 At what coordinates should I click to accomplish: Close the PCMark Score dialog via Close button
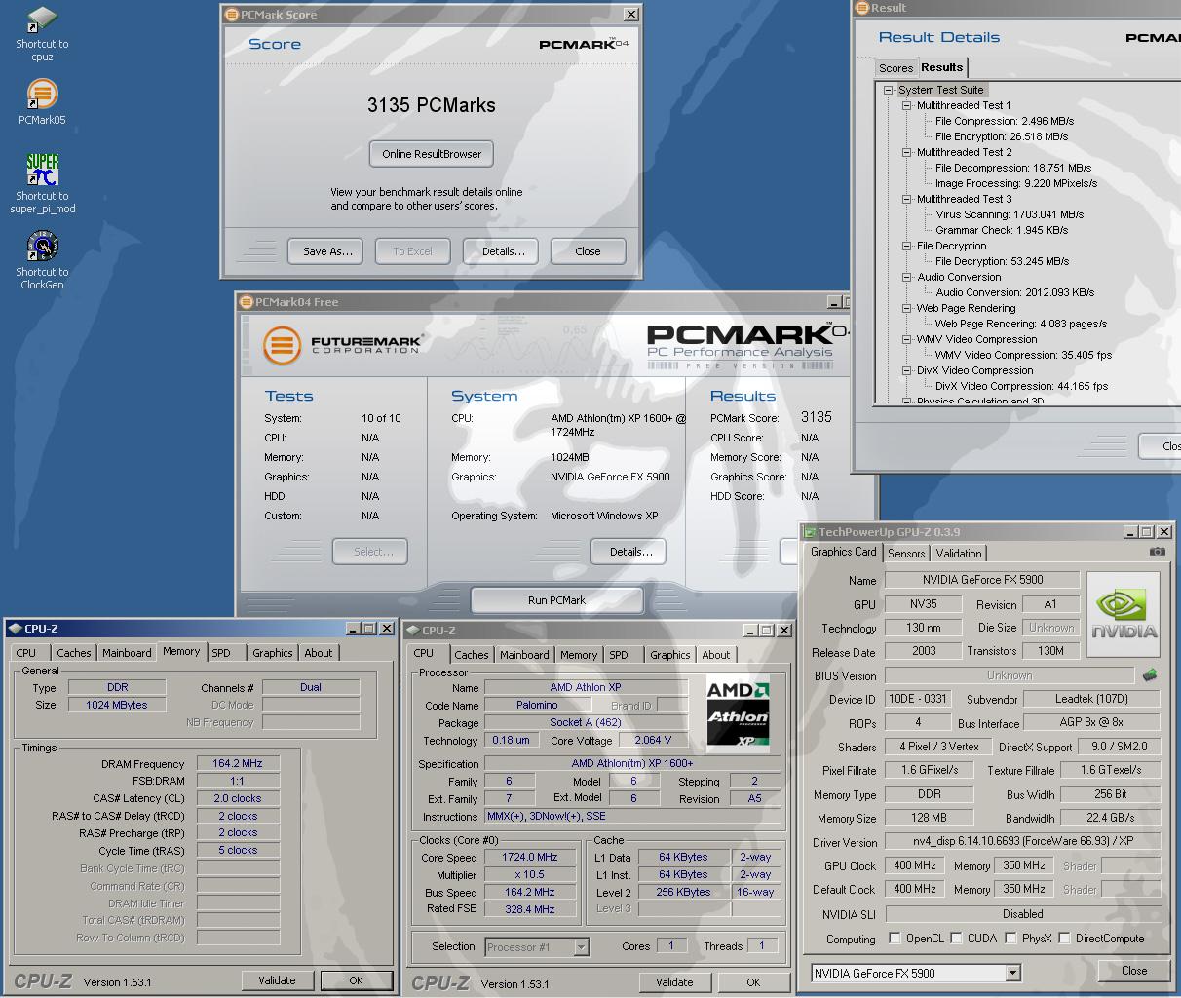click(588, 251)
